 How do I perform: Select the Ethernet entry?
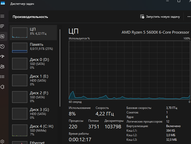(x=33, y=142)
